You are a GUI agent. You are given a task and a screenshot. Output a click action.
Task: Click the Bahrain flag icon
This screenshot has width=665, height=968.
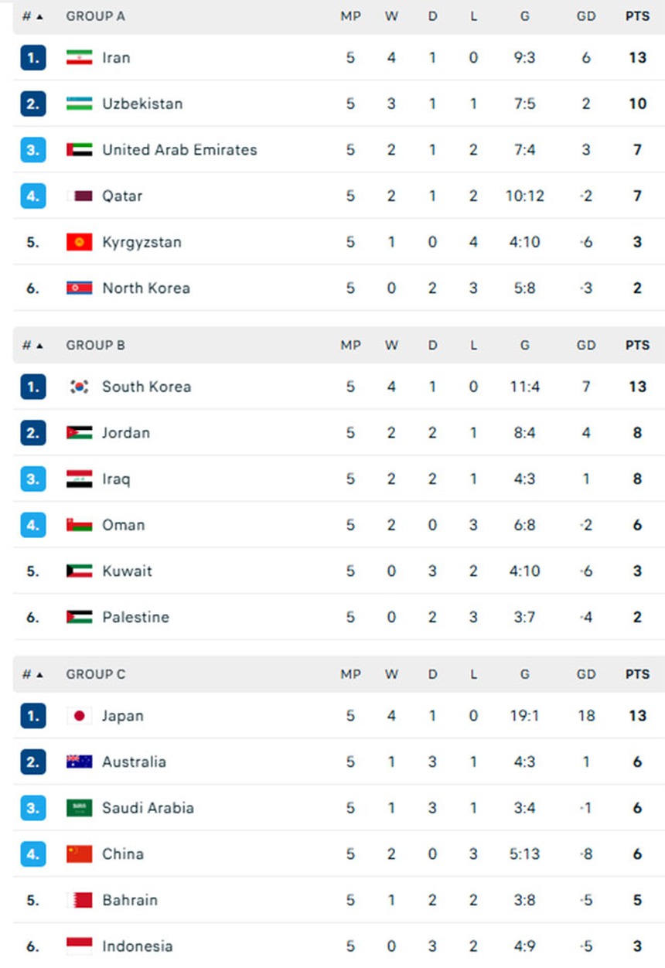79,900
